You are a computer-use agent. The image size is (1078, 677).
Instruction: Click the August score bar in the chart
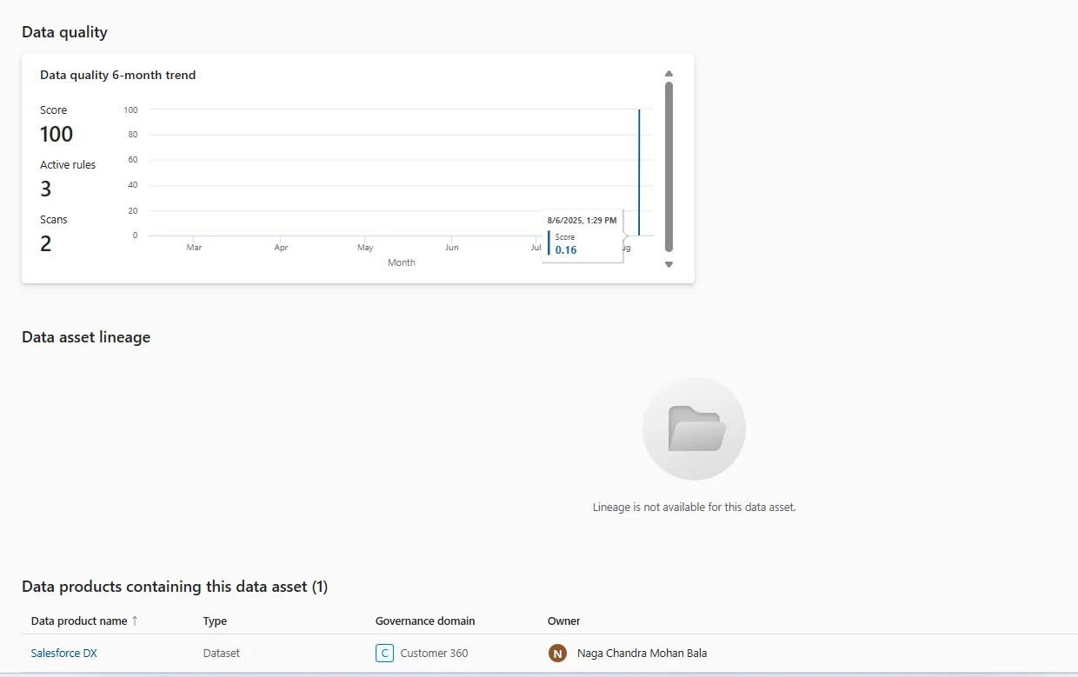coord(639,172)
